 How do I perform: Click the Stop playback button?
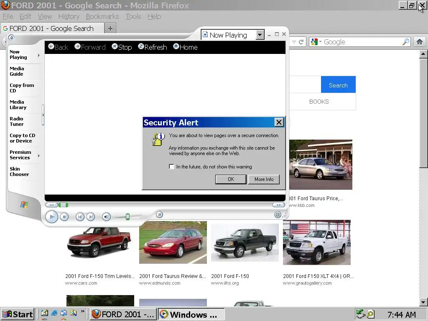click(x=64, y=217)
